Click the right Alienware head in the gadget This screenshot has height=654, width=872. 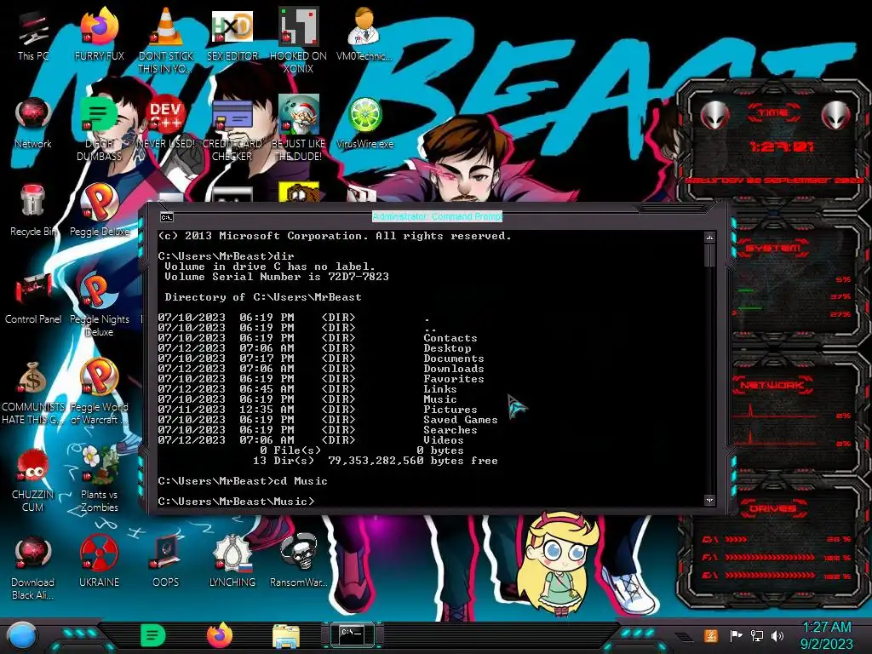836,115
